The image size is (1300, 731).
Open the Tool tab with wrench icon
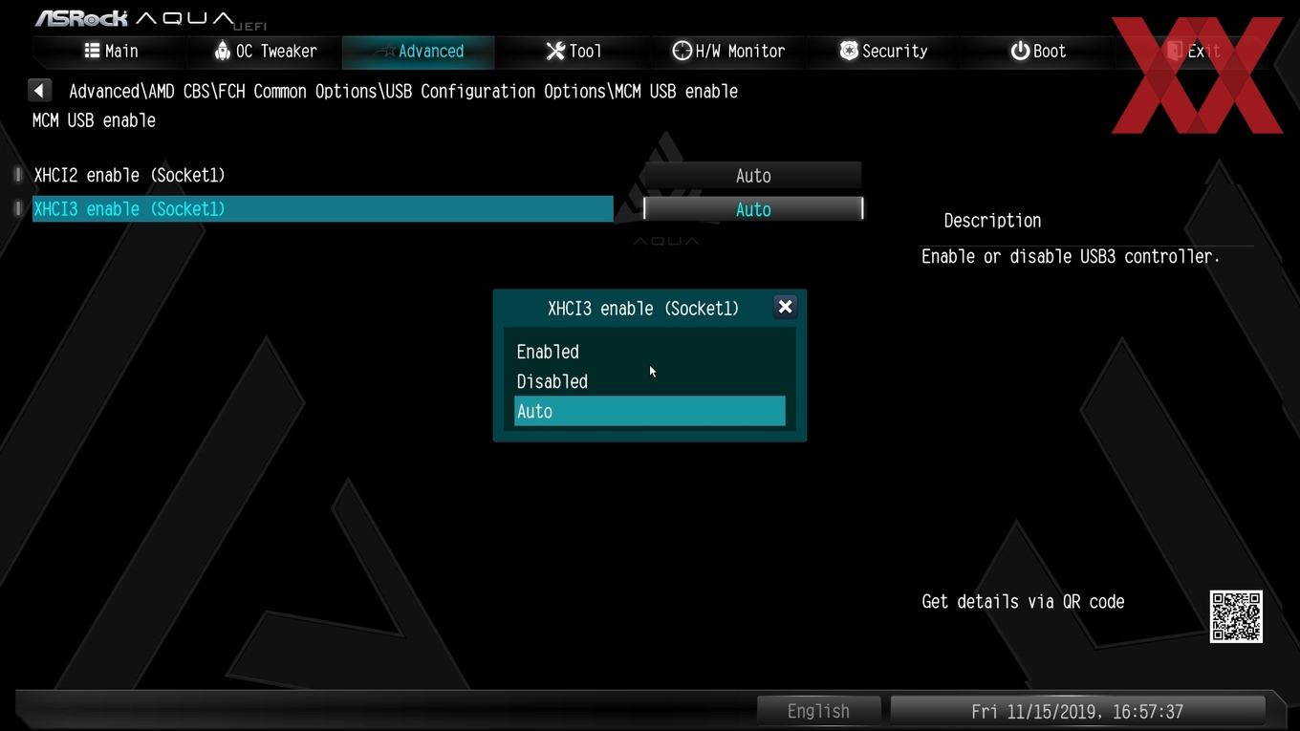pos(574,52)
